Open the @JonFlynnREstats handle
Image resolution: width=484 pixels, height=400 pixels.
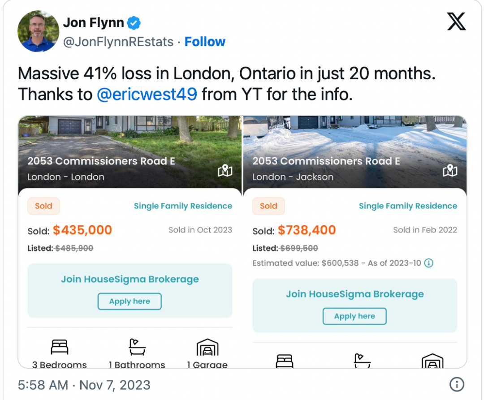pos(118,42)
